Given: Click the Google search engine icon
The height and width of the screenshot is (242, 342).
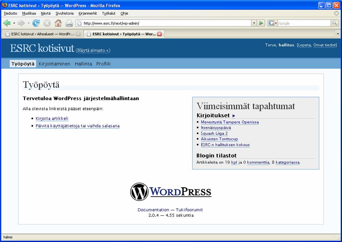Looking at the screenshot, I should pos(271,23).
